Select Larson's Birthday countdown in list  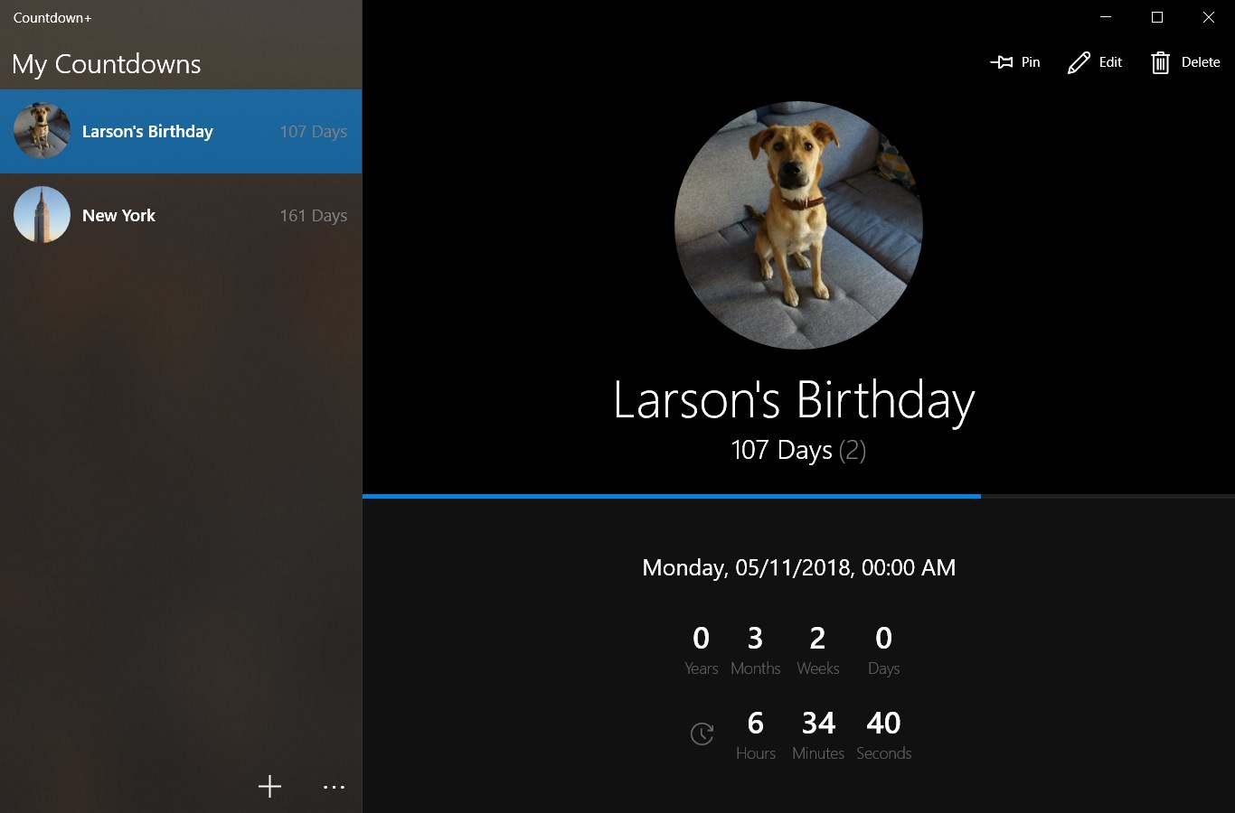[x=181, y=131]
